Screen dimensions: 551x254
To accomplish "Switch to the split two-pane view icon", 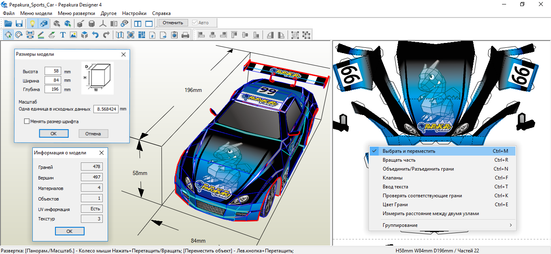I will coord(138,23).
